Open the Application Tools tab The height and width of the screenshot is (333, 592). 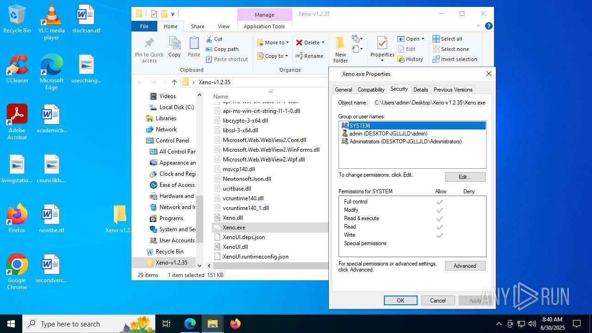click(x=264, y=26)
